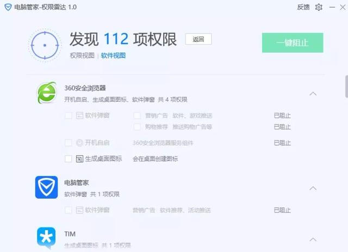Viewport: 348px width, 252px height.
Task: Click the TIM app icon
Action: click(46, 238)
